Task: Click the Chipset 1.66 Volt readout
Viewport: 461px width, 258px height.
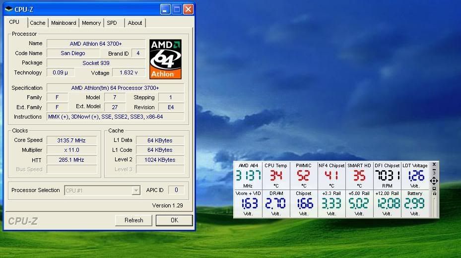Action: click(x=303, y=203)
